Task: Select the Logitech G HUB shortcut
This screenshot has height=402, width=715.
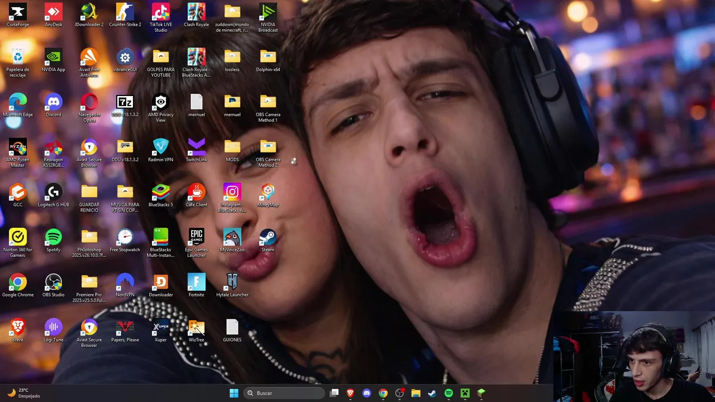Action: pos(54,195)
